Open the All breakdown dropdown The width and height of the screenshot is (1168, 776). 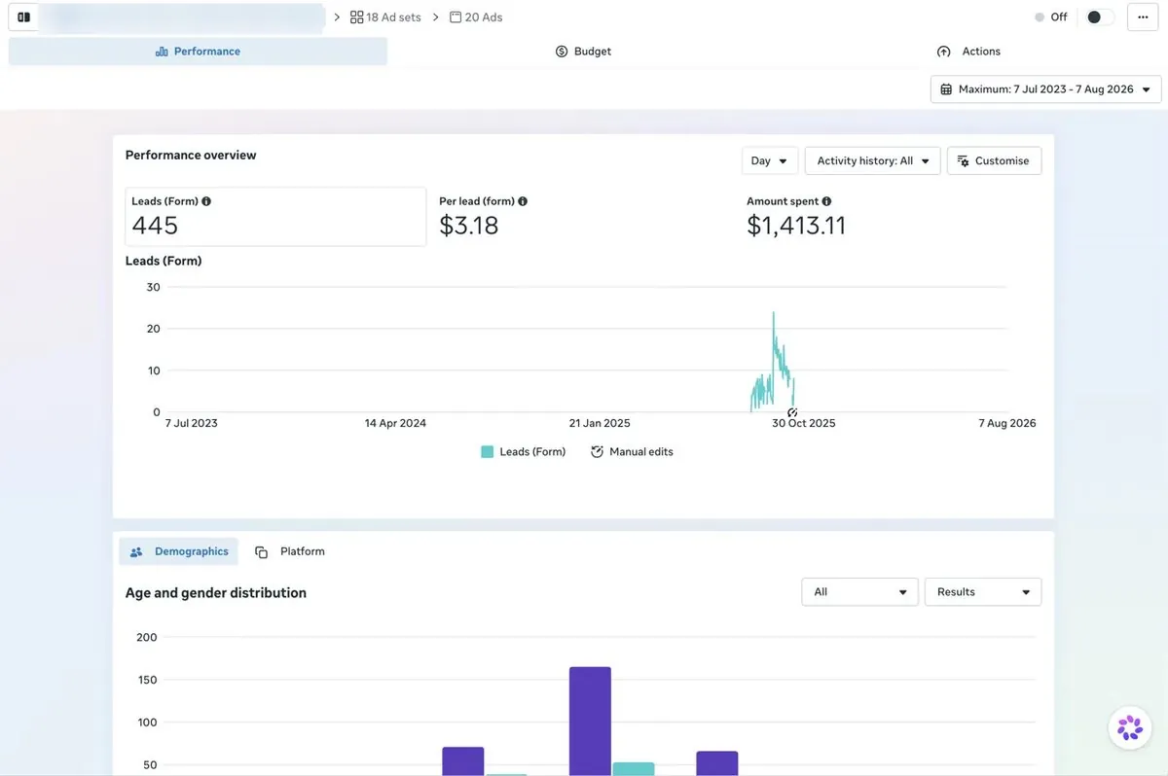[x=859, y=592]
